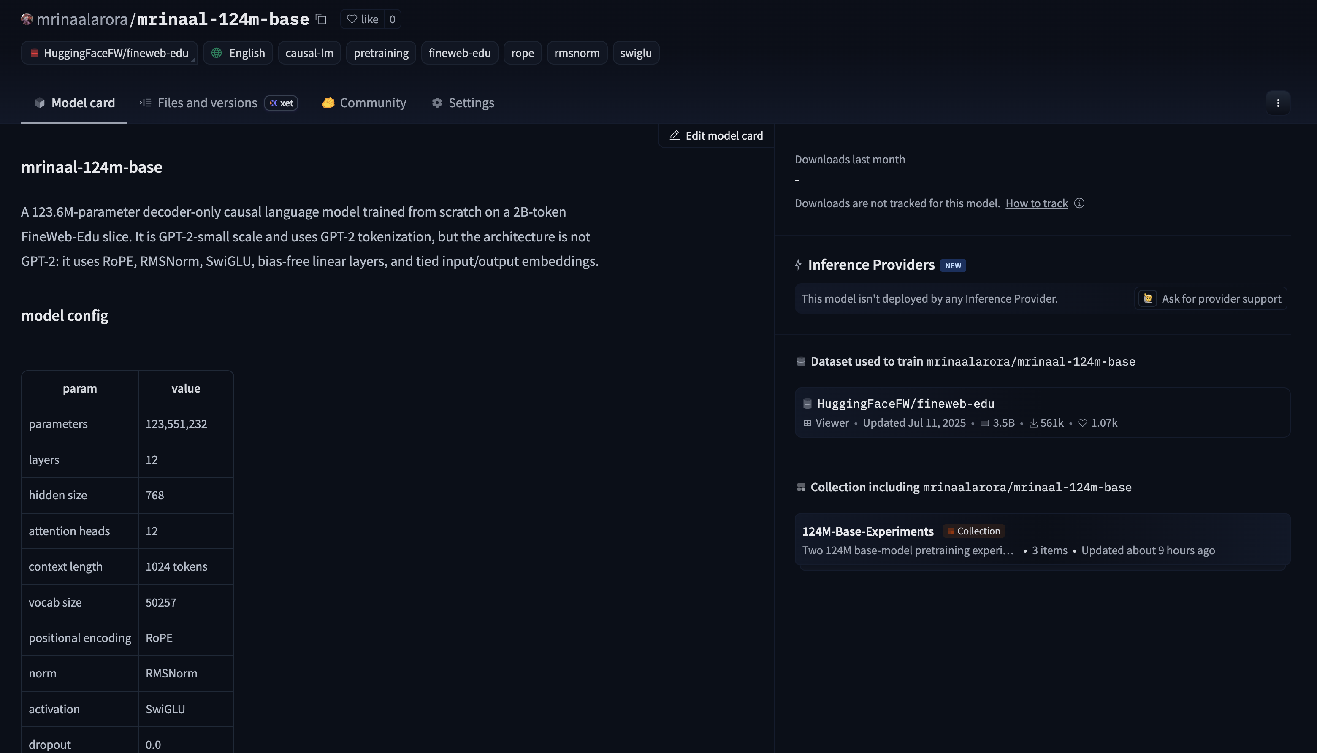Click the Edit model card button

click(x=716, y=135)
